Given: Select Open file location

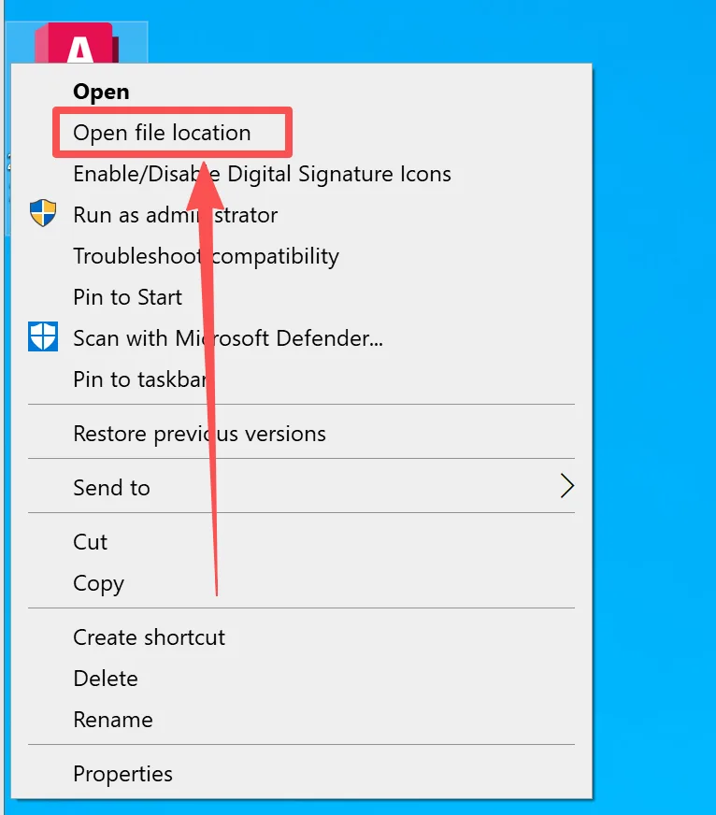Looking at the screenshot, I should click(x=162, y=133).
